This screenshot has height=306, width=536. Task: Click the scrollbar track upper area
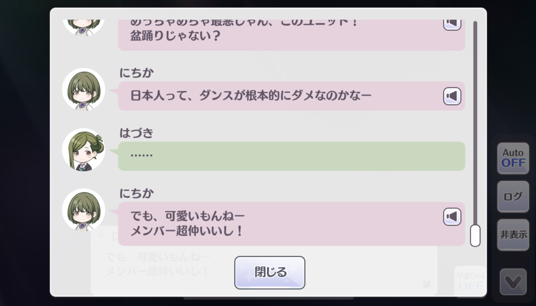[x=475, y=80]
